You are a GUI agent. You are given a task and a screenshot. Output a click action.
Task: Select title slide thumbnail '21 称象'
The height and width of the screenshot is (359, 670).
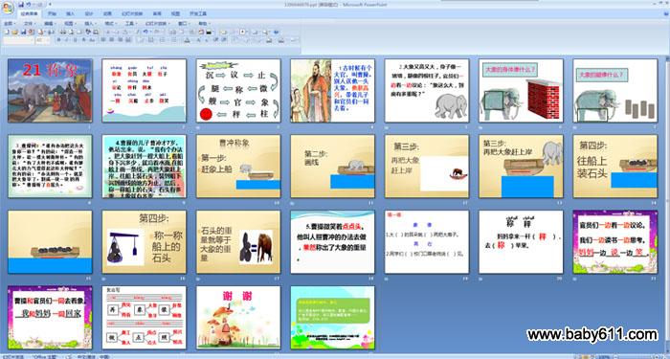(x=50, y=91)
